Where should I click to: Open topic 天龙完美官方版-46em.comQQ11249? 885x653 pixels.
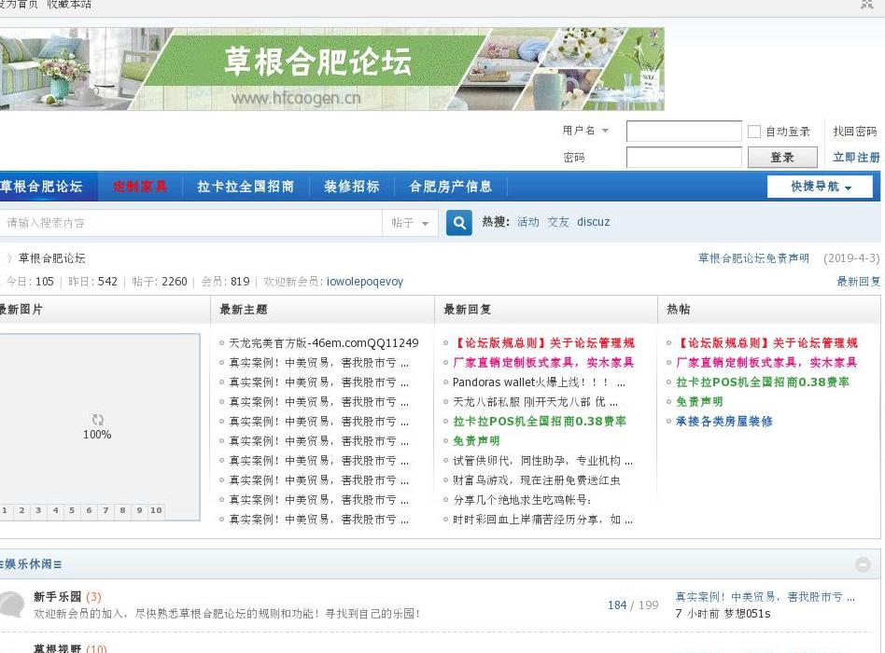[323, 343]
